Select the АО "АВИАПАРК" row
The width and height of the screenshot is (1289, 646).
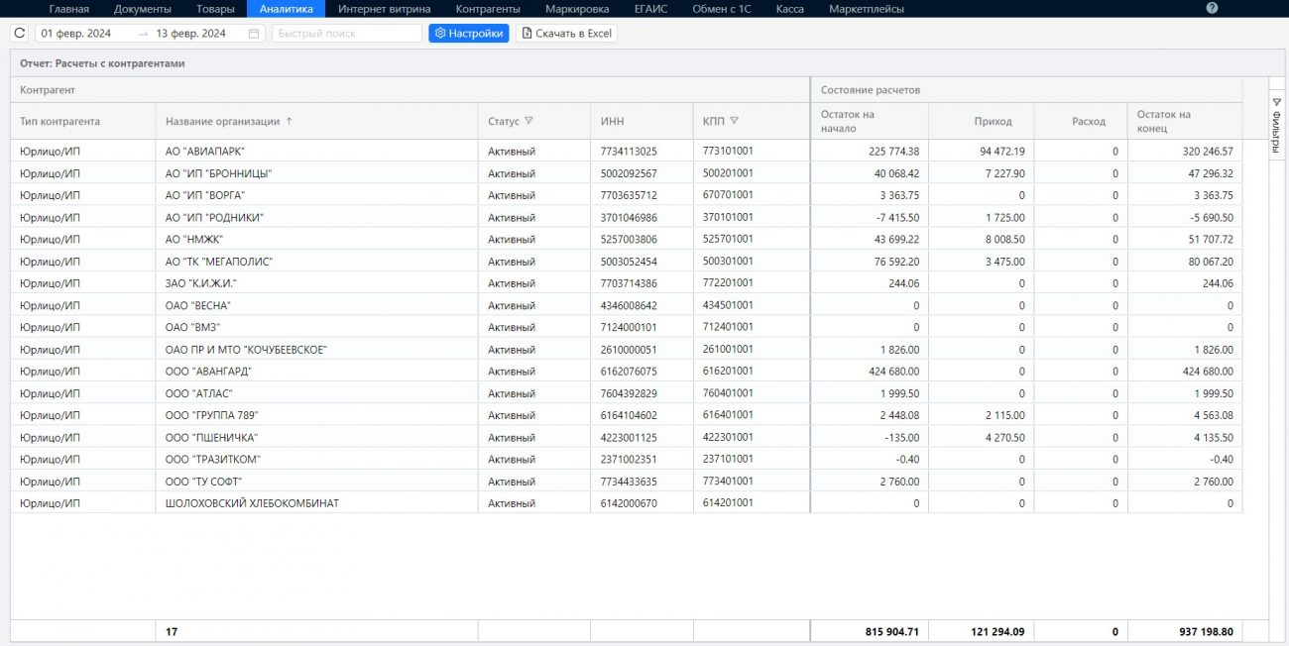tap(205, 152)
